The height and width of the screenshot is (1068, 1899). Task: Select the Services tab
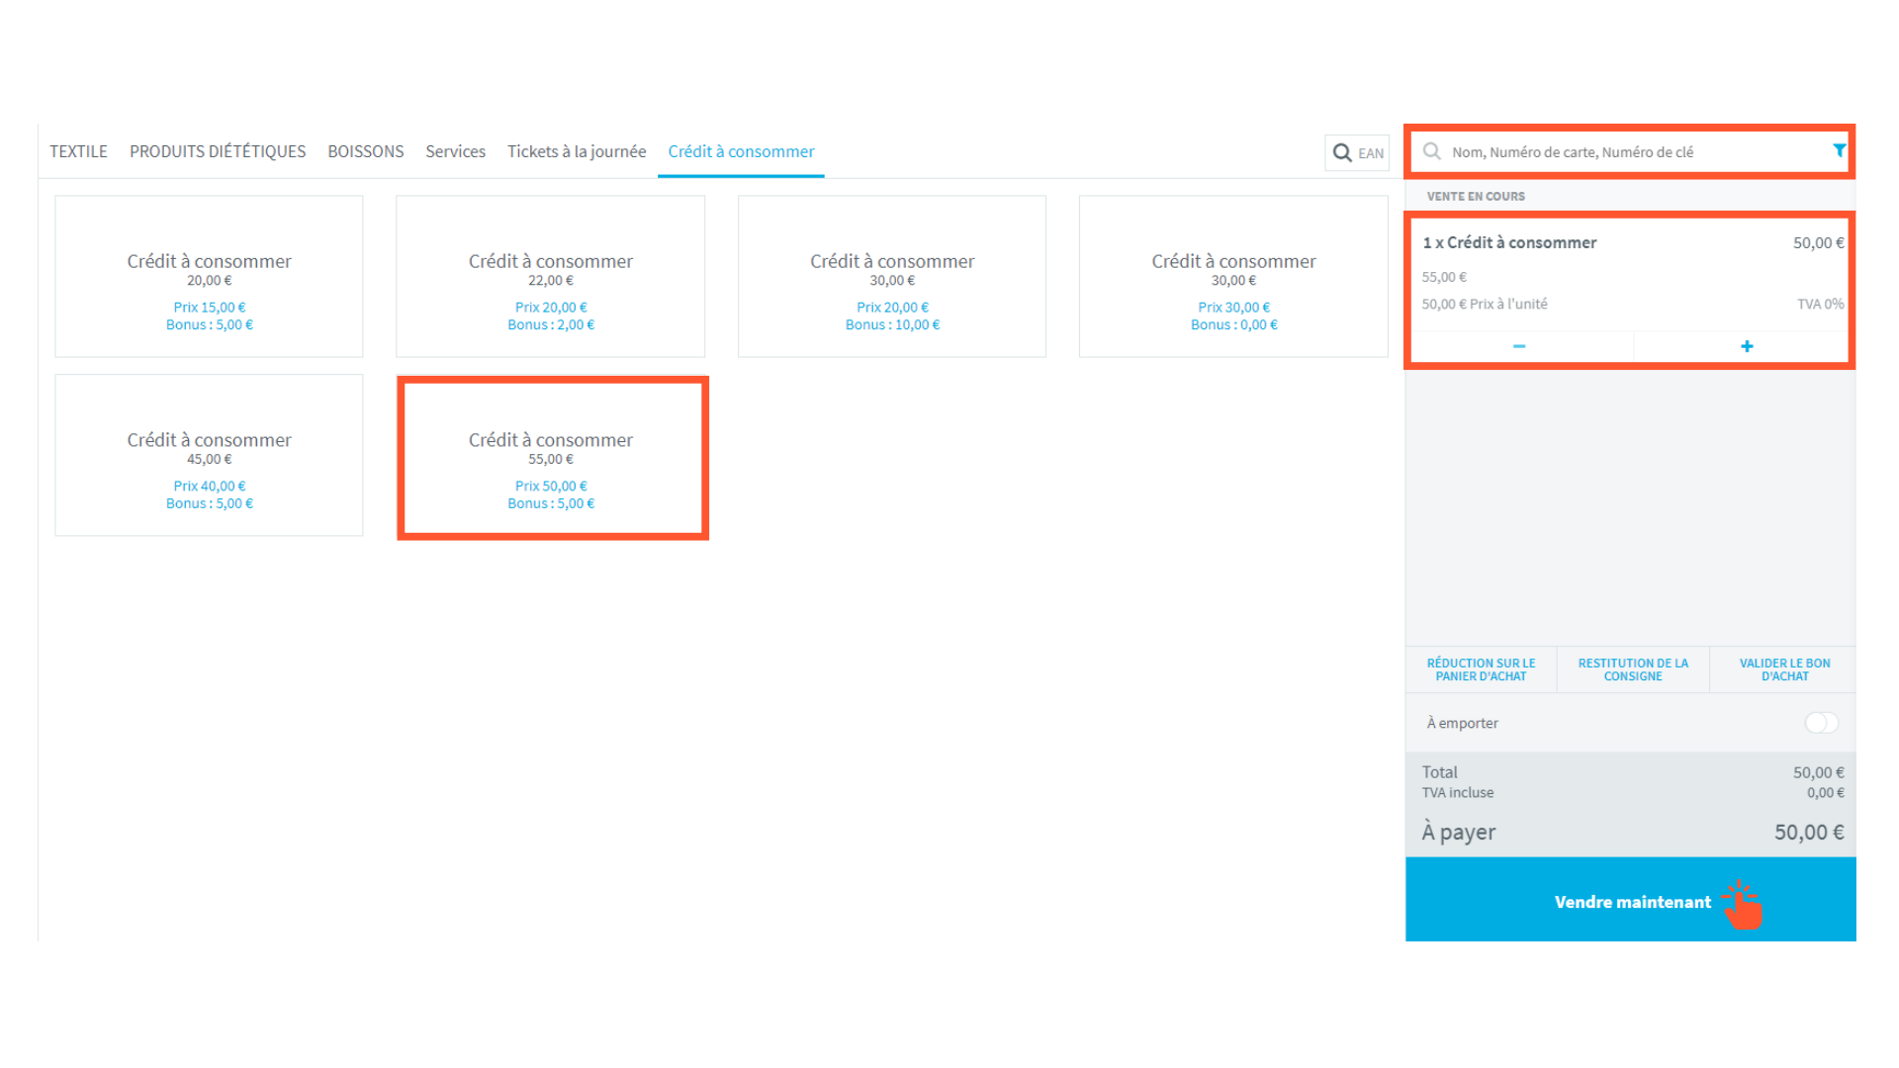(x=455, y=151)
